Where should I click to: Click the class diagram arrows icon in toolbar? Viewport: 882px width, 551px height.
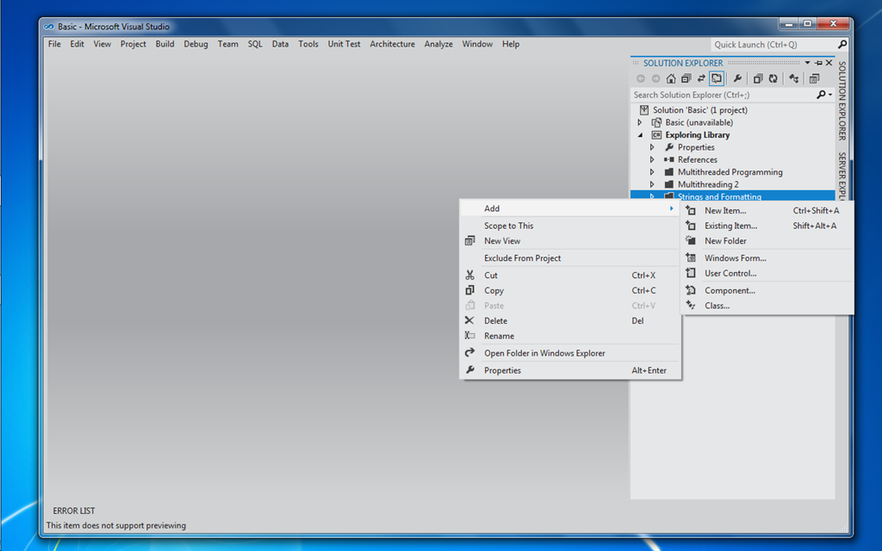[793, 78]
